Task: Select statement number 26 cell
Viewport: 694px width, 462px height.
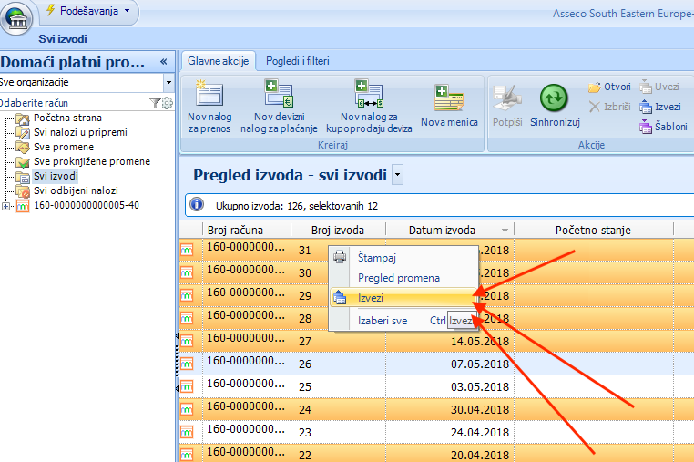Action: coord(338,364)
